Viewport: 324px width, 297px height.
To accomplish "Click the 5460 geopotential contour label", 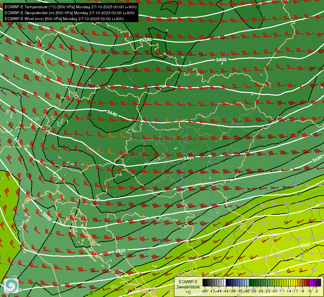I will pyautogui.click(x=189, y=158).
